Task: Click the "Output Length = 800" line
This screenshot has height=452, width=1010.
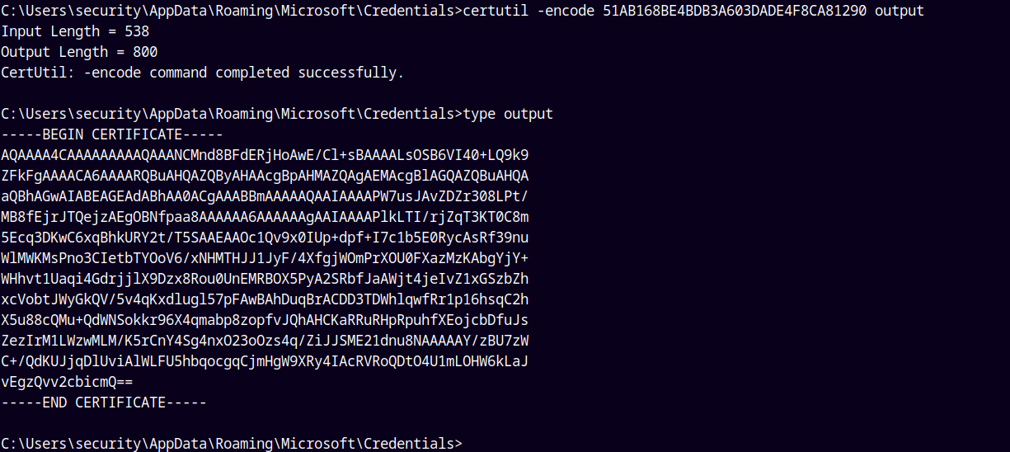Action: click(x=79, y=52)
